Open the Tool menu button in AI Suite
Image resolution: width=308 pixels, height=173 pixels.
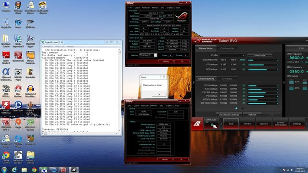click(x=231, y=124)
